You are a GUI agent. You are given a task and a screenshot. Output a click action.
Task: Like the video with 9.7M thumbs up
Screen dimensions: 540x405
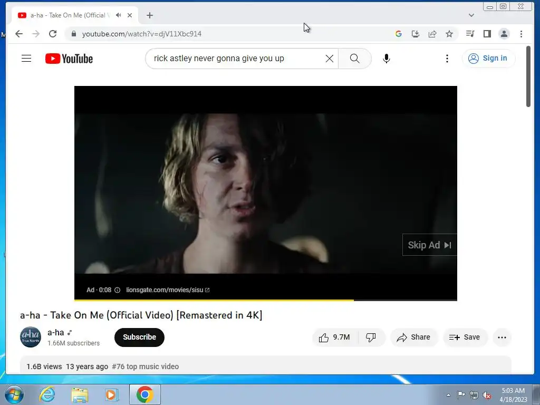point(335,337)
